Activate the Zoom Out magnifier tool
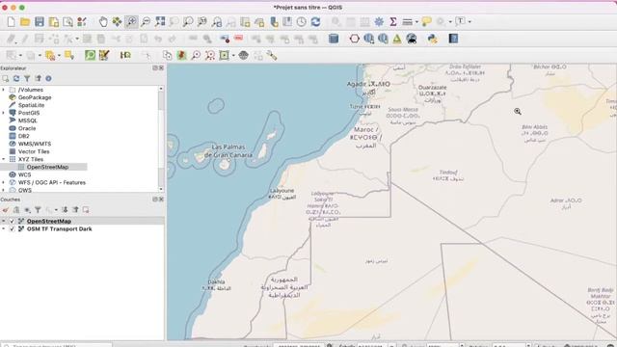The width and height of the screenshot is (617, 347). click(146, 21)
